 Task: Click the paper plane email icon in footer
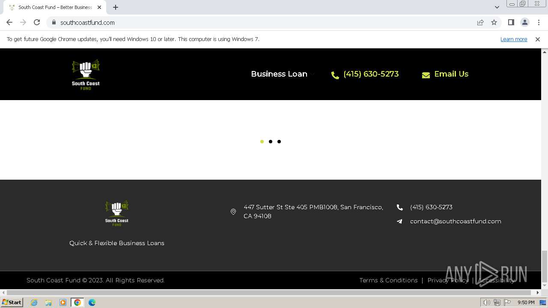(x=400, y=222)
